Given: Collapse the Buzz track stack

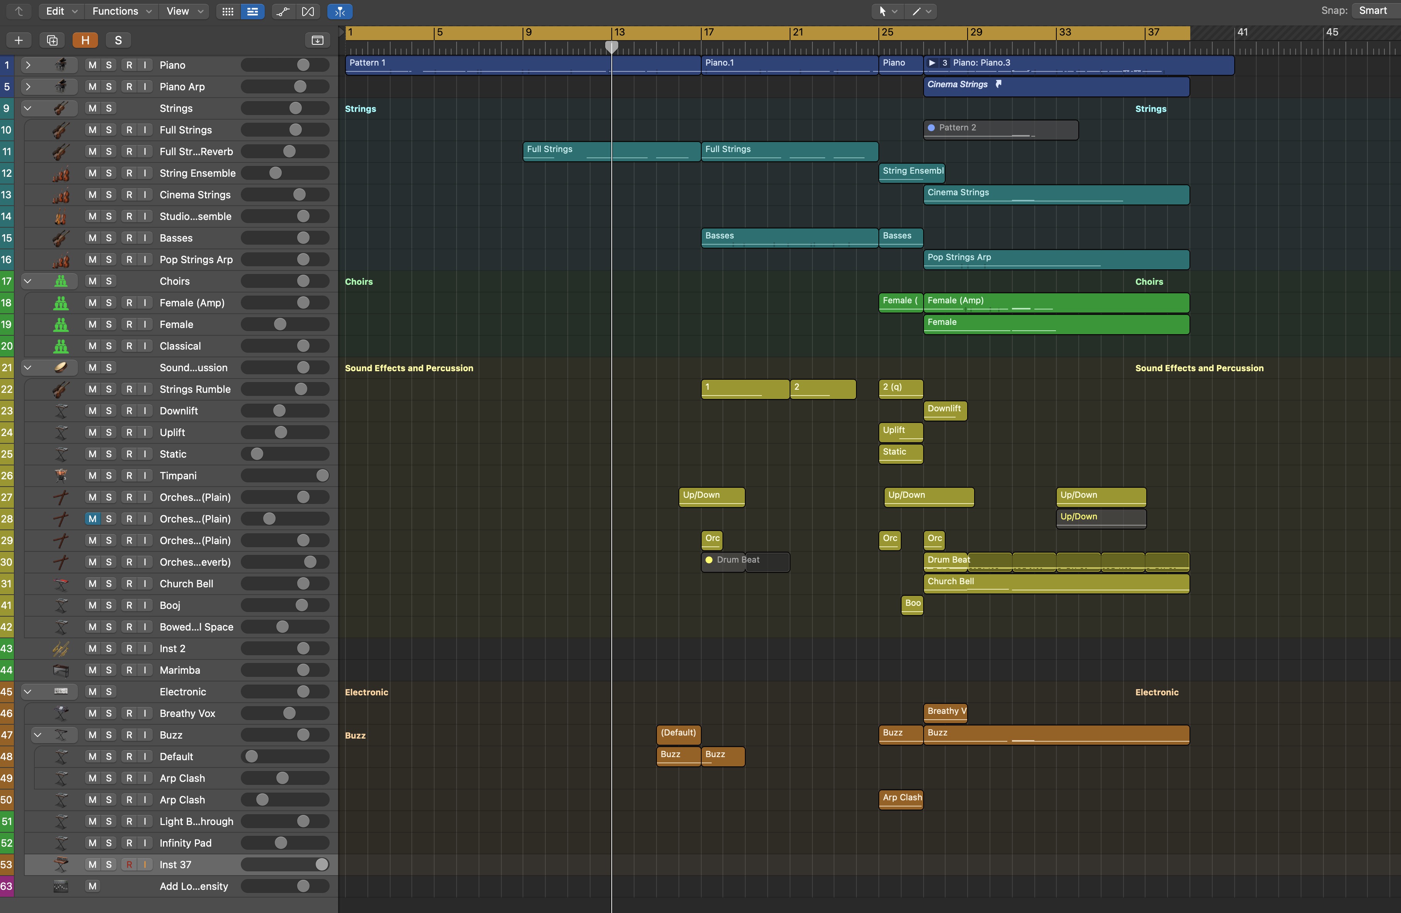Looking at the screenshot, I should click(x=38, y=735).
